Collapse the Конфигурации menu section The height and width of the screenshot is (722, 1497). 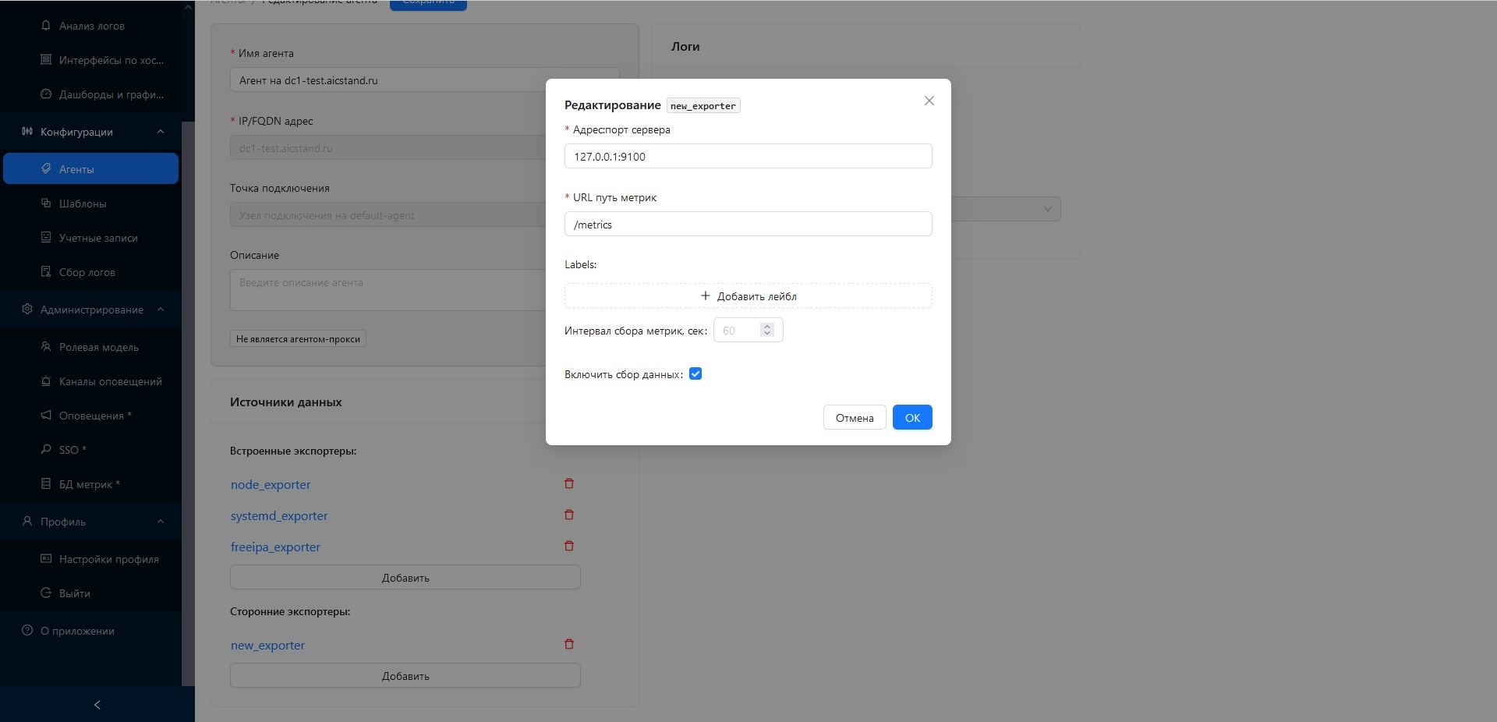click(x=161, y=132)
